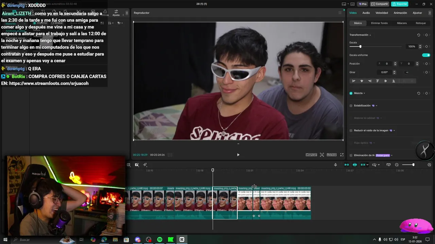
Task: Align the clip to the right
Action: (x=370, y=81)
